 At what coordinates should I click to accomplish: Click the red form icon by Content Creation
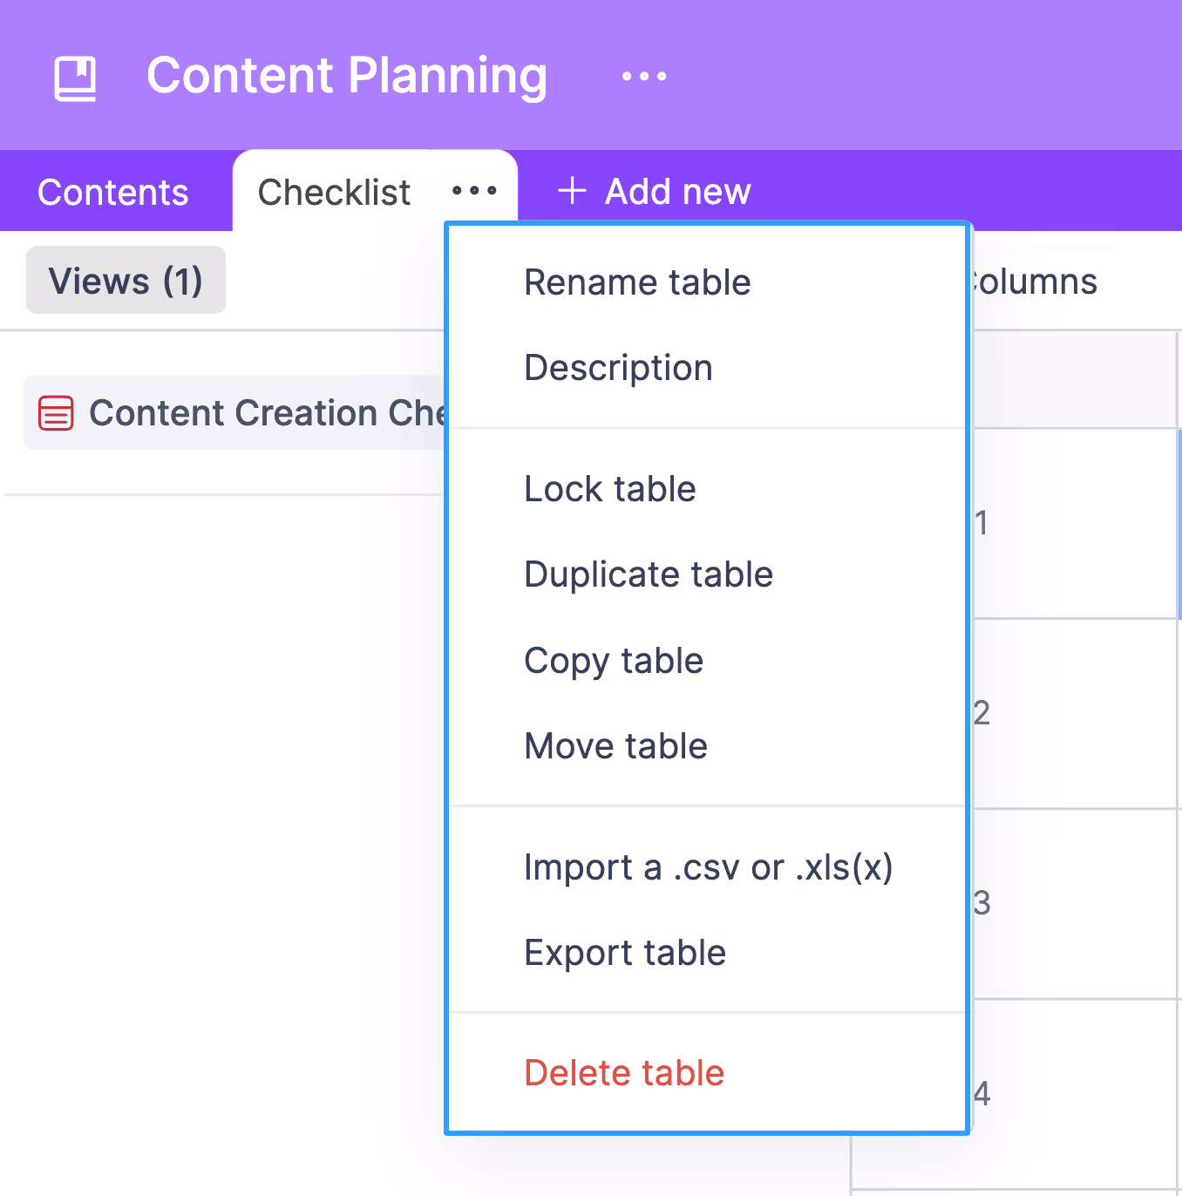56,413
